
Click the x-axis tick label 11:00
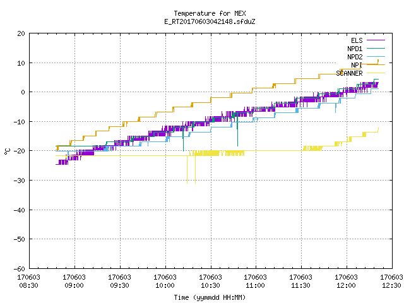click(255, 285)
